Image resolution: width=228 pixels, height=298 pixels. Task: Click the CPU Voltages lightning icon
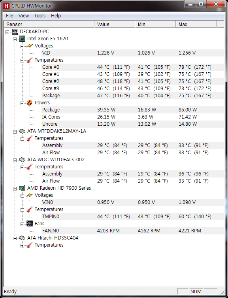click(x=30, y=46)
